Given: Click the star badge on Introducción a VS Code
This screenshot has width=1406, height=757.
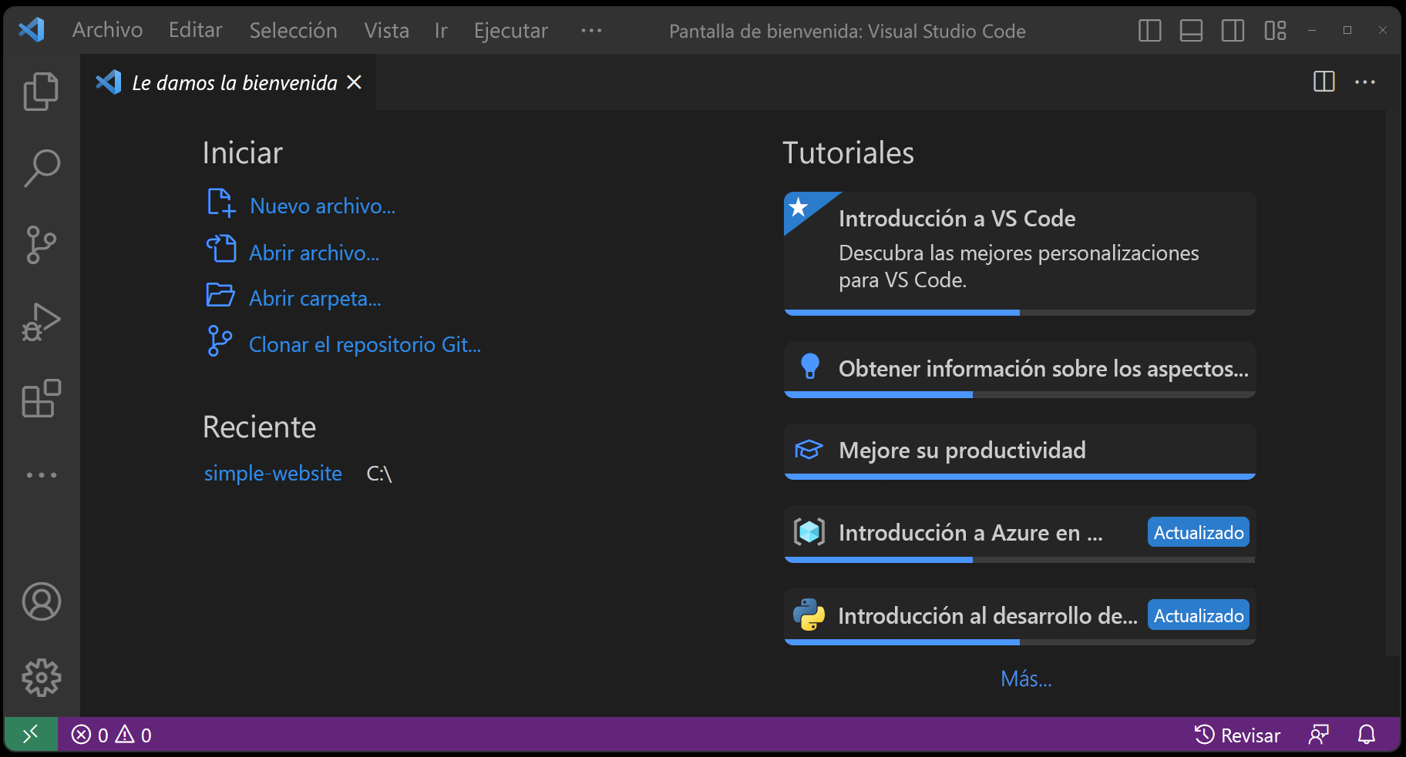Looking at the screenshot, I should pyautogui.click(x=799, y=206).
